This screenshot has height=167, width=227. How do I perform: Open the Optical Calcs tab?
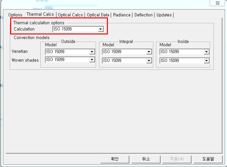click(x=70, y=15)
